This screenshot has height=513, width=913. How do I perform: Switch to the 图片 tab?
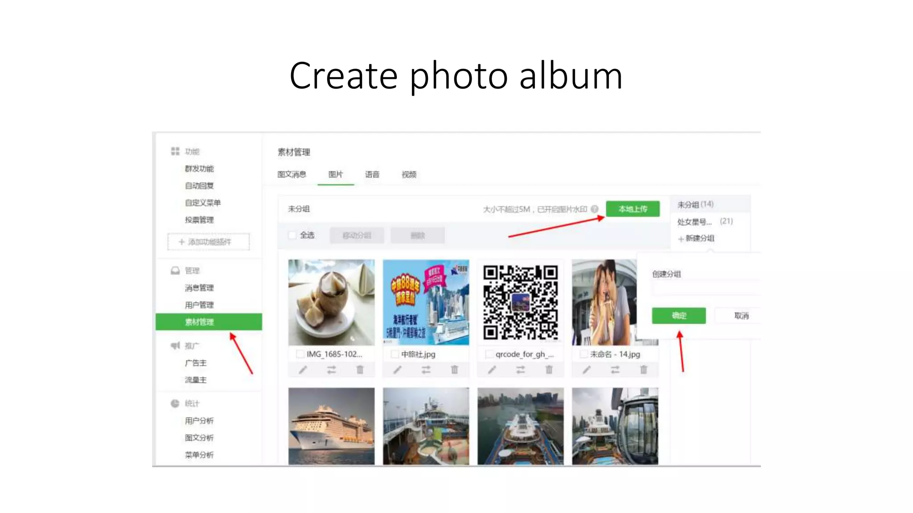tap(336, 174)
